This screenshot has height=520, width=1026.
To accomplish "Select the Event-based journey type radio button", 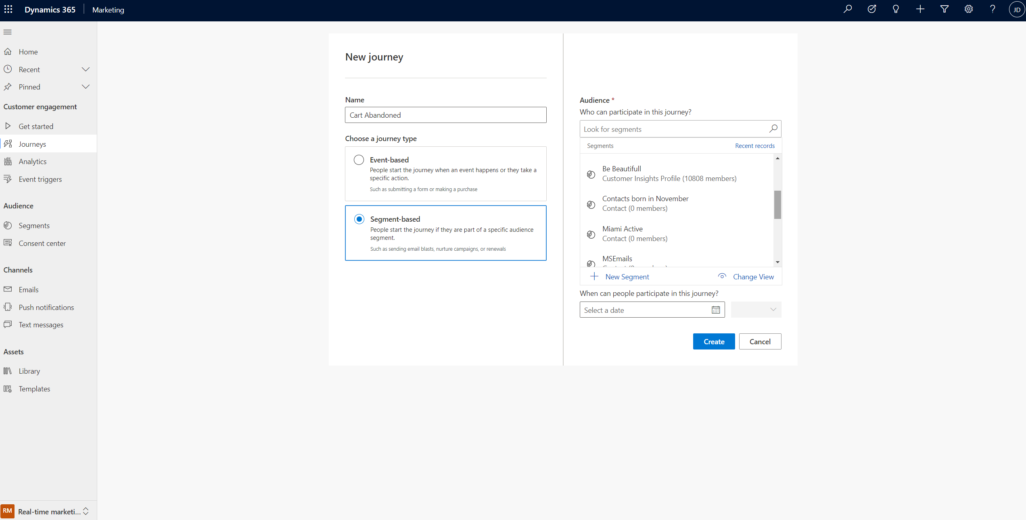I will (x=359, y=160).
